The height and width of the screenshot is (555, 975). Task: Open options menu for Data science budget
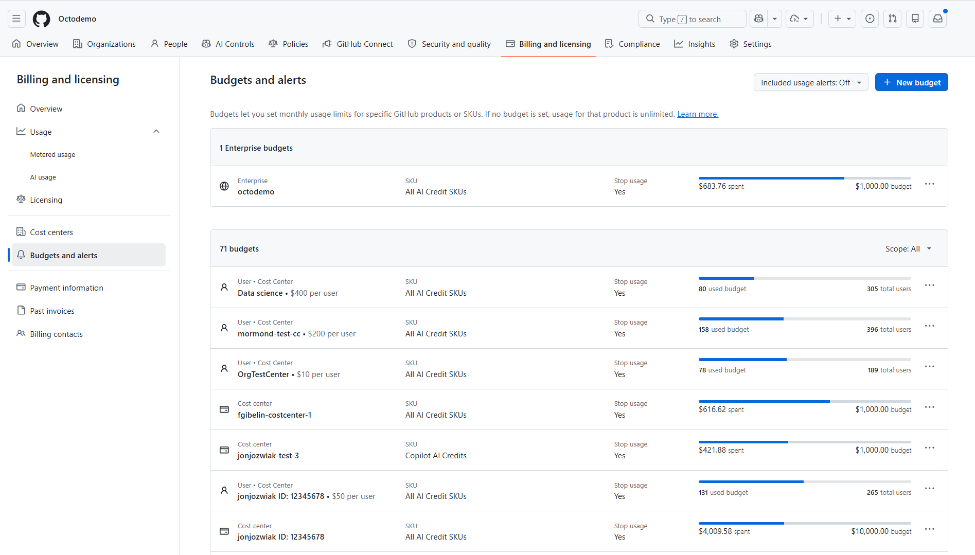coord(930,285)
